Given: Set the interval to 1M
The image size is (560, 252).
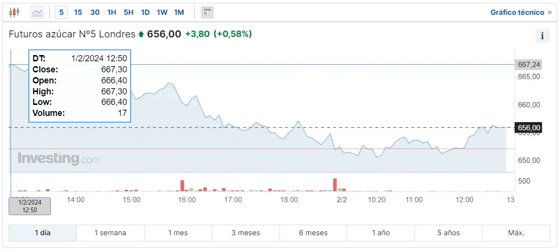Looking at the screenshot, I should pyautogui.click(x=179, y=12).
